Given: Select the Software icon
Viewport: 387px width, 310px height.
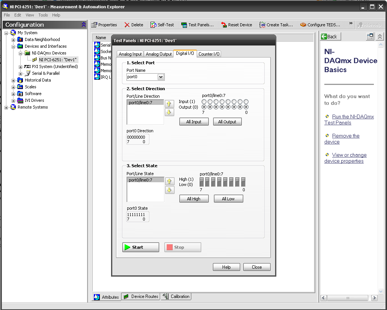Looking at the screenshot, I should pos(20,94).
